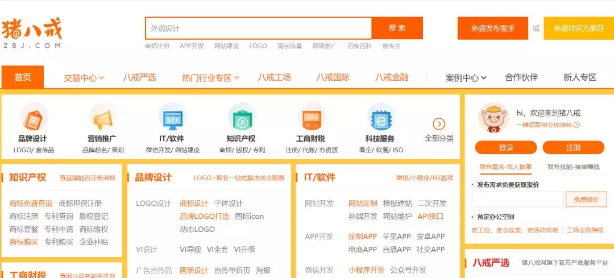614x278 pixels.
Task: Click 动态LOGO link
Action: point(197,229)
